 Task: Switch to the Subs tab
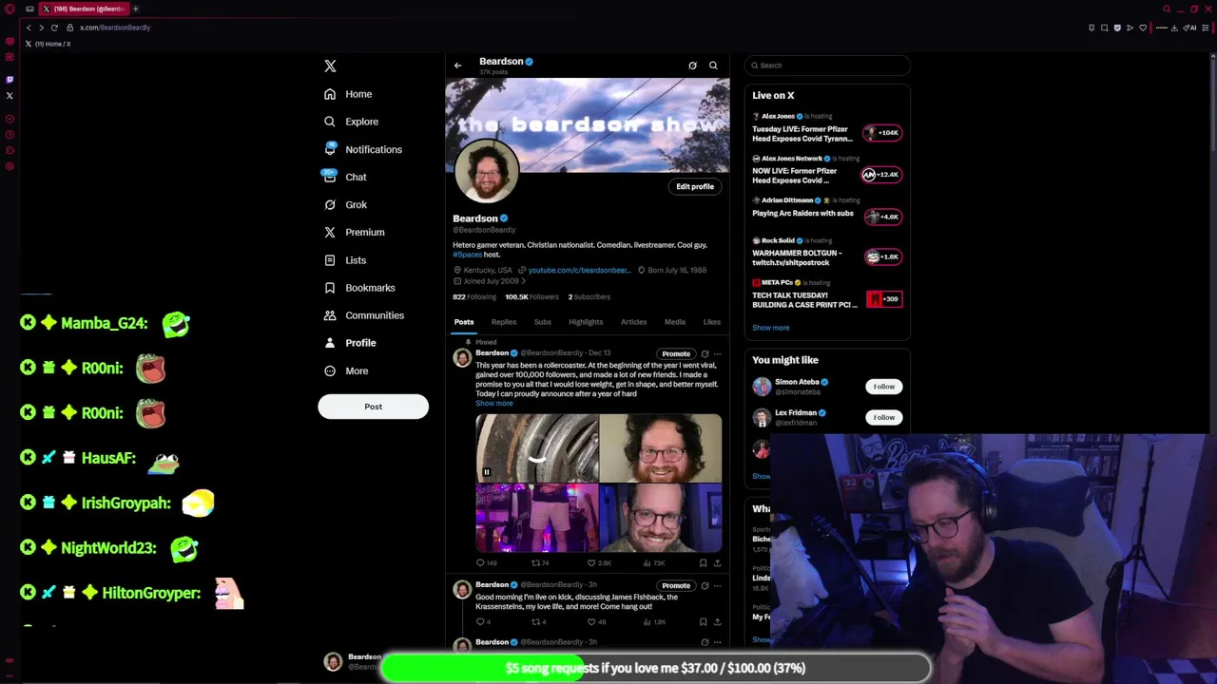click(x=542, y=322)
